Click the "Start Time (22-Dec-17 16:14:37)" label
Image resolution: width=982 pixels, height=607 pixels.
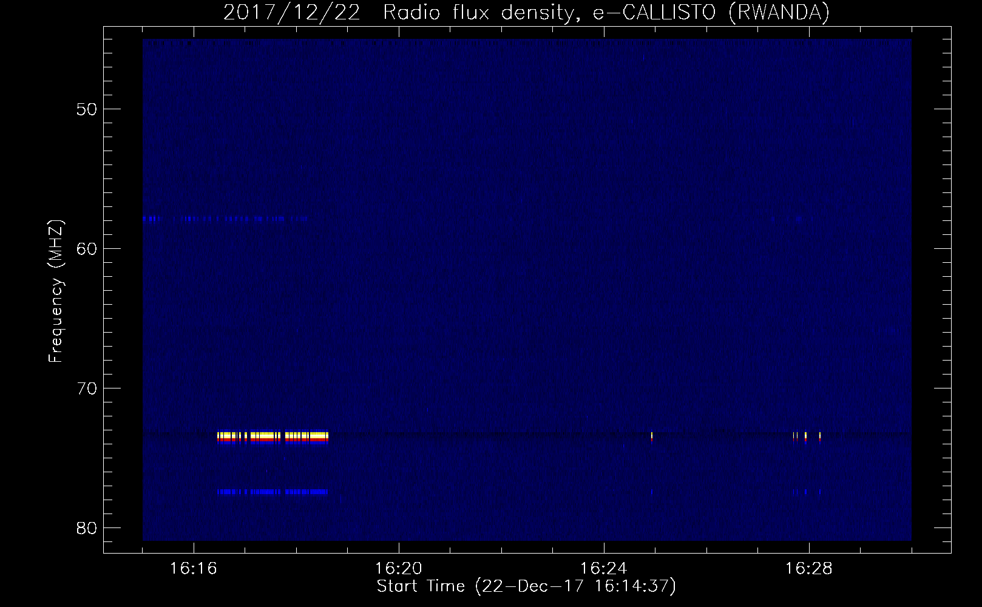pos(526,586)
